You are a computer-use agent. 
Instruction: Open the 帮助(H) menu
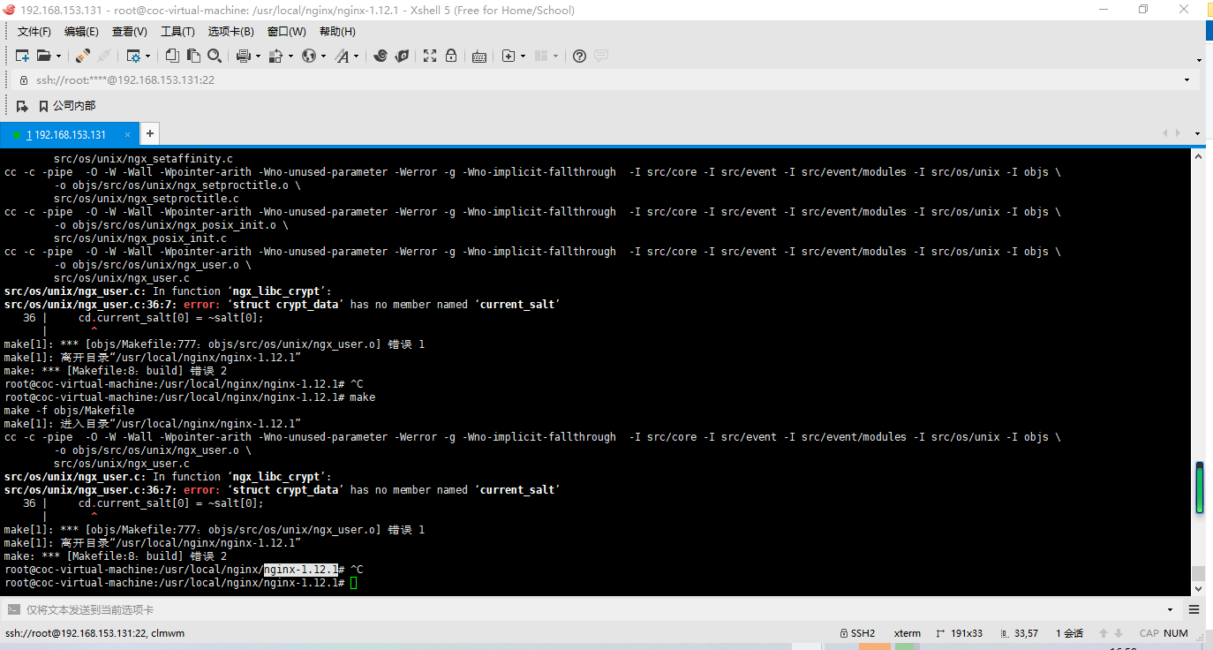tap(337, 32)
